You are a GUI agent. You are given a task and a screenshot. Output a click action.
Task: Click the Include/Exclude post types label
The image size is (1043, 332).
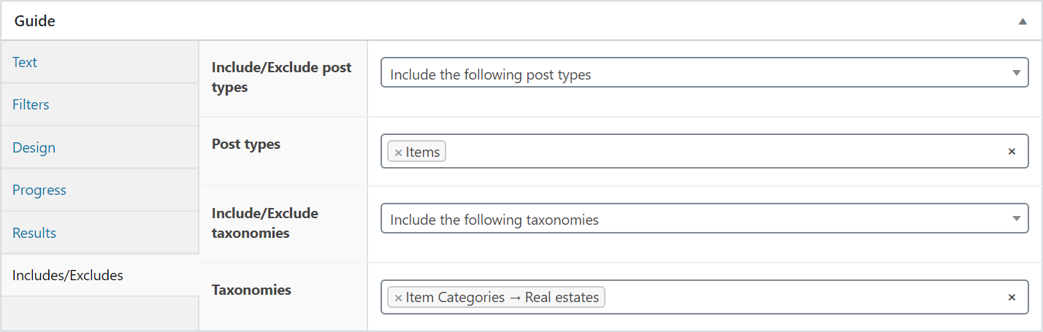(282, 77)
